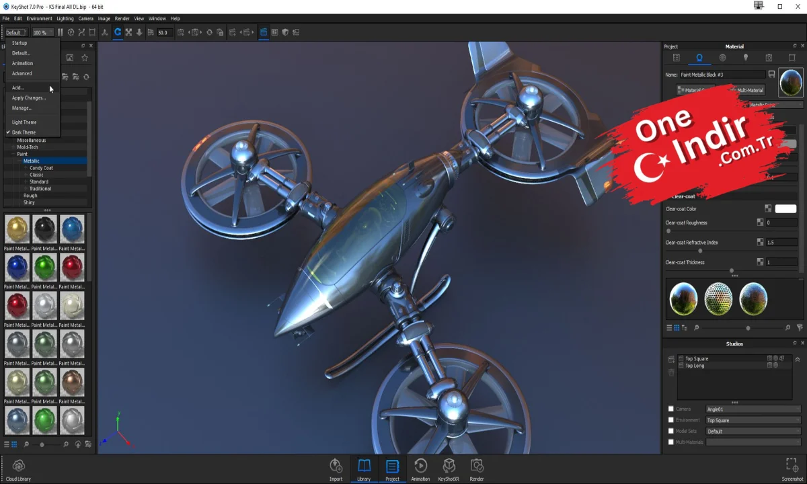Switch to Camera tab icon in Project
This screenshot has width=807, height=484.
pos(769,58)
